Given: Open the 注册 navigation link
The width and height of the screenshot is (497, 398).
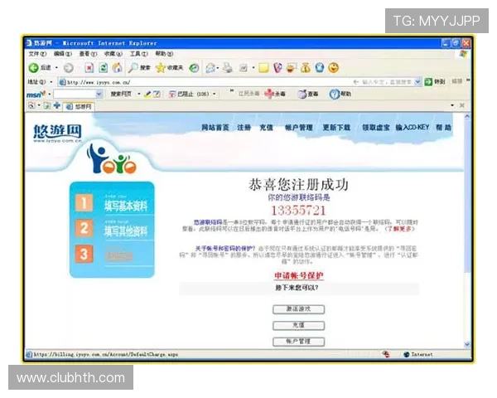Looking at the screenshot, I should tap(244, 128).
